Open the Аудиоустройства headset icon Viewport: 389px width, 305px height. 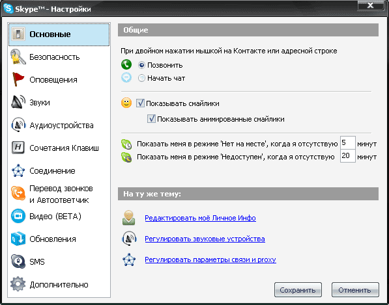pos(18,125)
